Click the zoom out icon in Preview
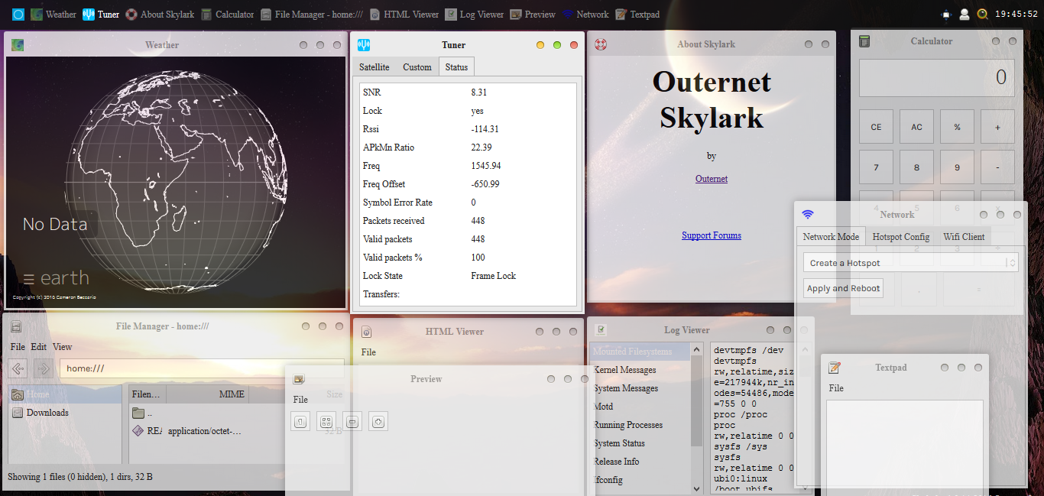This screenshot has height=496, width=1044. [x=352, y=421]
